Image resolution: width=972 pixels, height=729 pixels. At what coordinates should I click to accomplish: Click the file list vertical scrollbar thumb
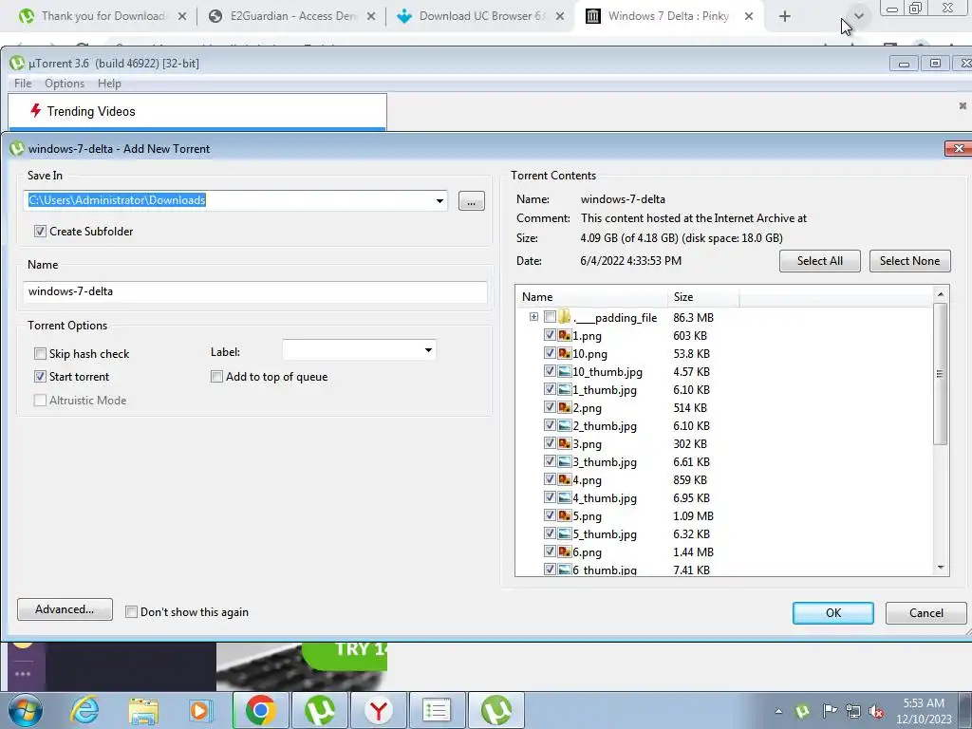(941, 373)
